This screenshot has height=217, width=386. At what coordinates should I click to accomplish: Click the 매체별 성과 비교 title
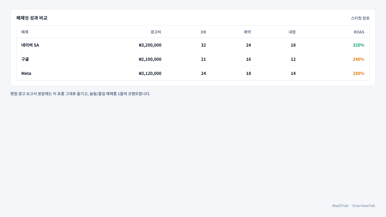pyautogui.click(x=32, y=18)
